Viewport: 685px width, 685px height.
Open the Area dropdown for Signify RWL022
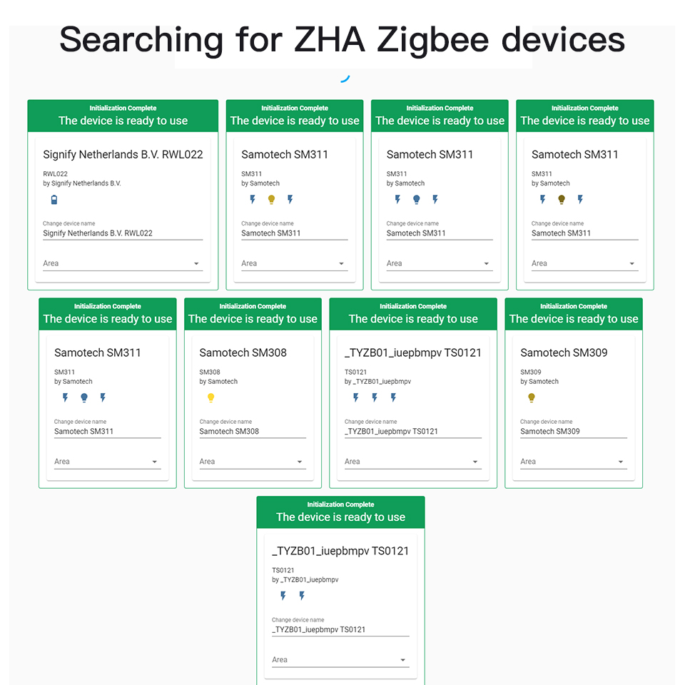point(123,263)
